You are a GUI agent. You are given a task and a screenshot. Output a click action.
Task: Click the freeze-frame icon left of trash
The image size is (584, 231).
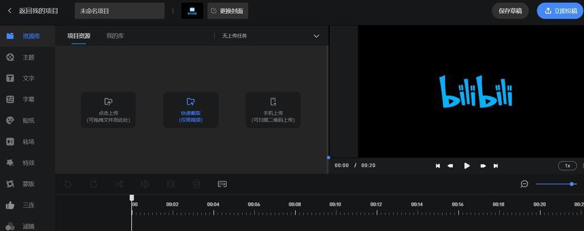171,184
